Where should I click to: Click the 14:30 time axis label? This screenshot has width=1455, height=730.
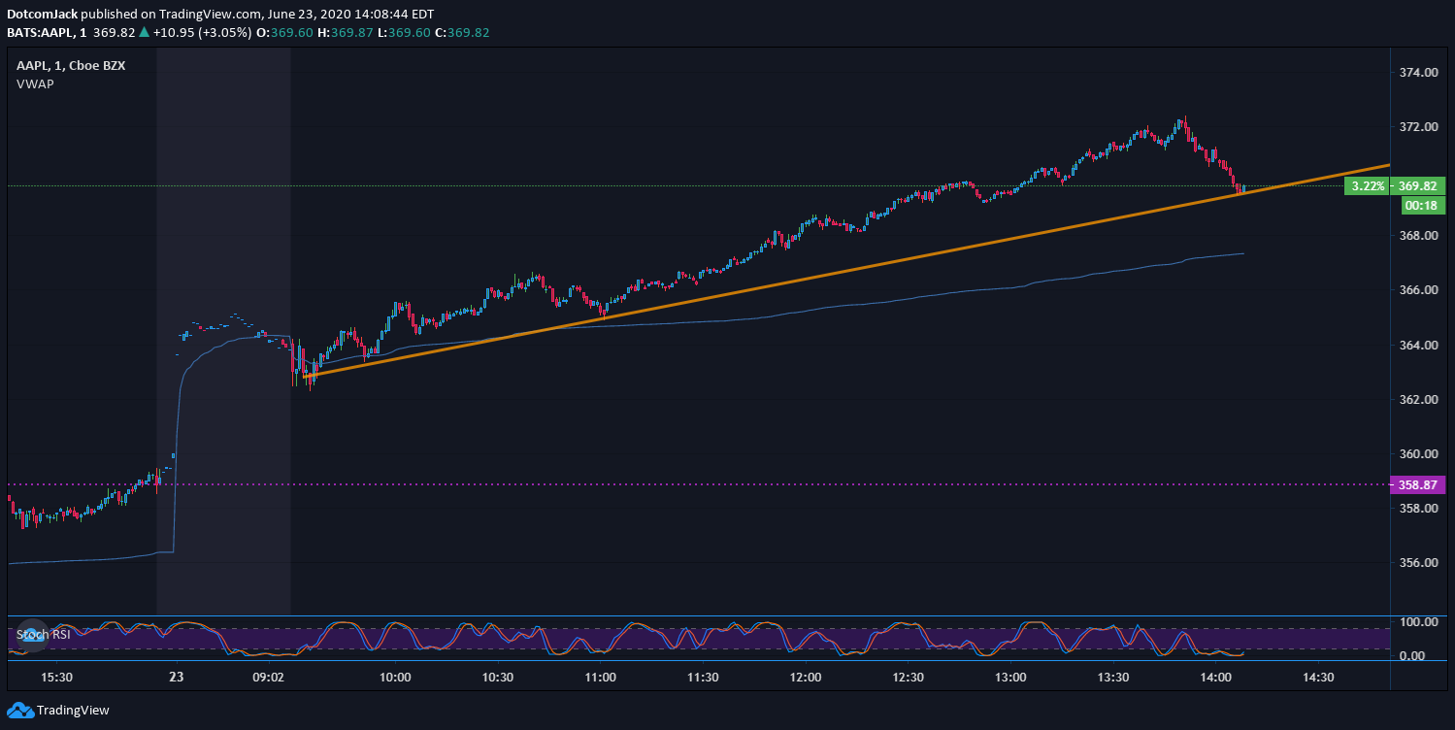[1317, 678]
